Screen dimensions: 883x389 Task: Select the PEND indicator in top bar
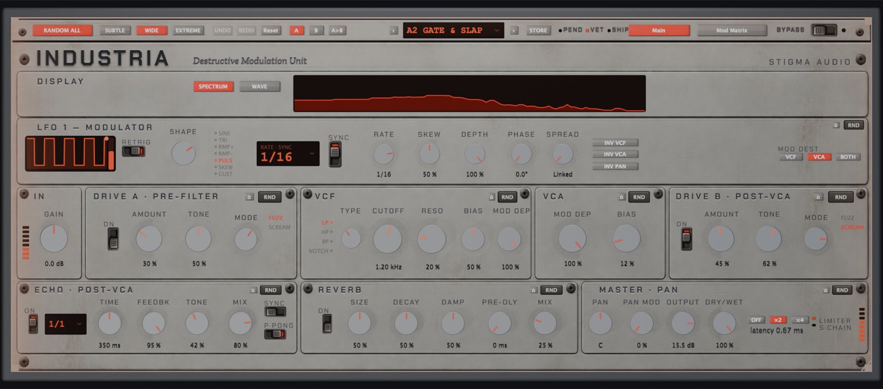[x=571, y=30]
